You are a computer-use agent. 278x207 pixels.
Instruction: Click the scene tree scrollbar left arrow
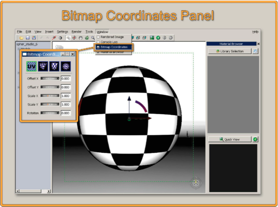pyautogui.click(x=17, y=191)
